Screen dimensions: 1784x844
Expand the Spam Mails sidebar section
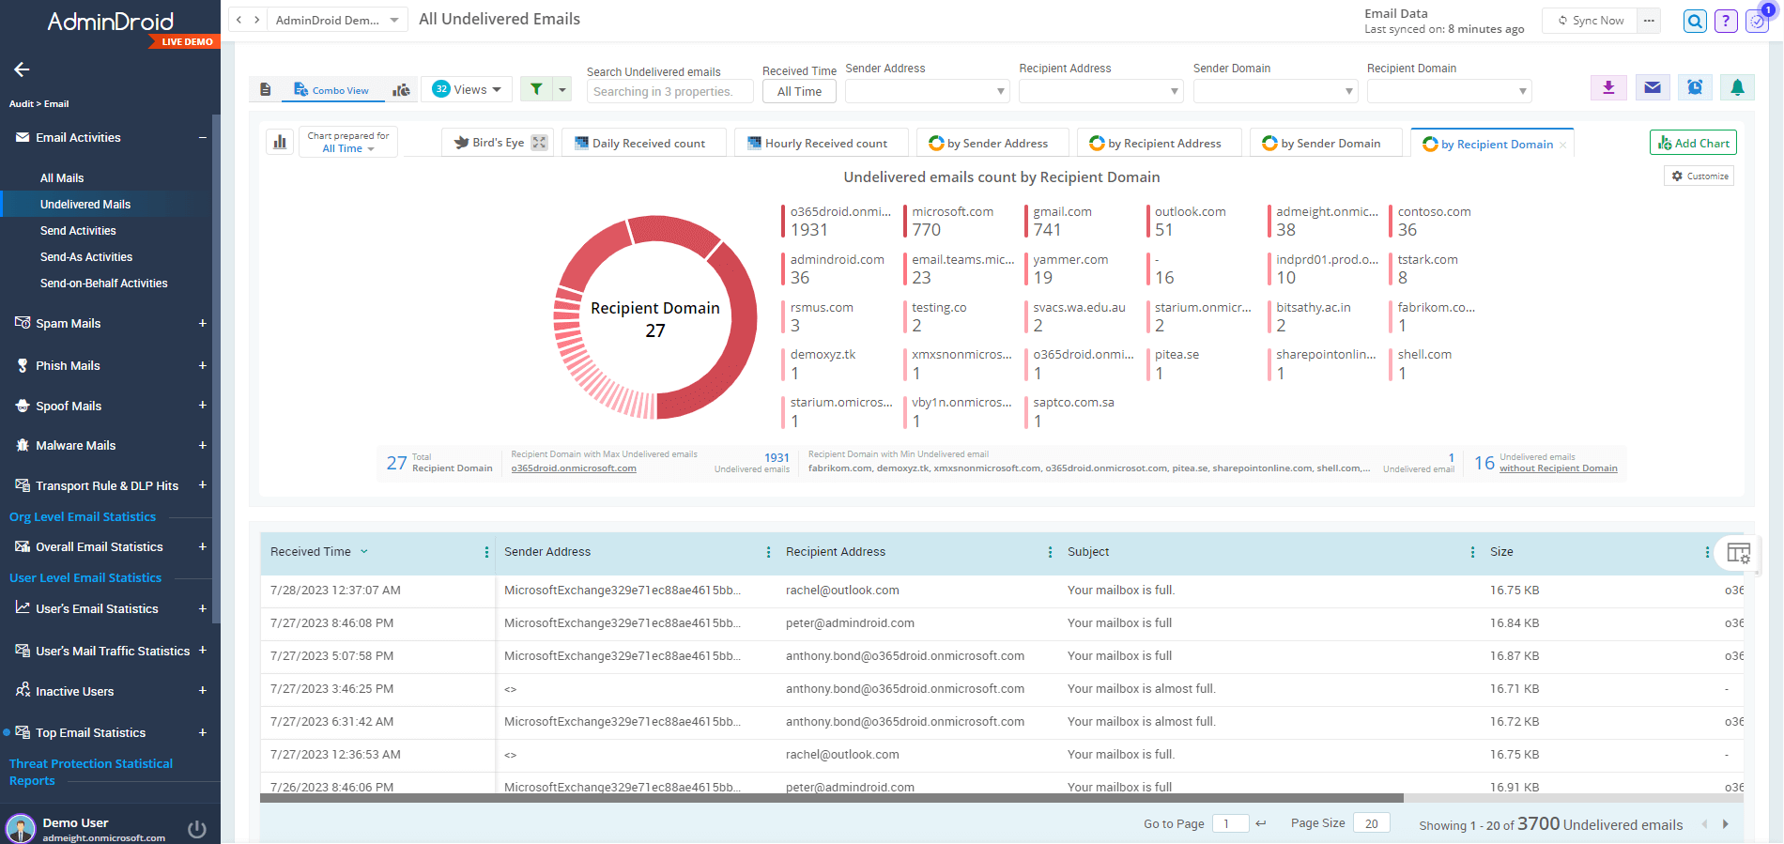[202, 323]
